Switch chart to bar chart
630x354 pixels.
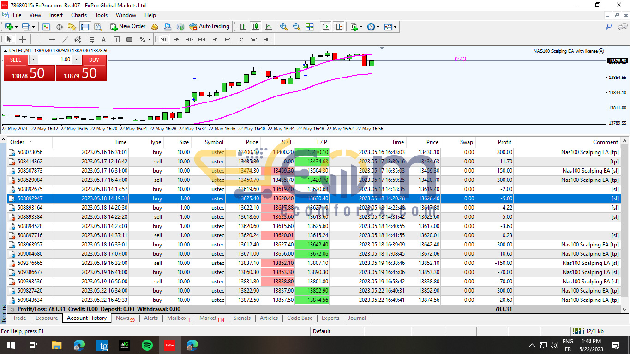[x=242, y=27]
